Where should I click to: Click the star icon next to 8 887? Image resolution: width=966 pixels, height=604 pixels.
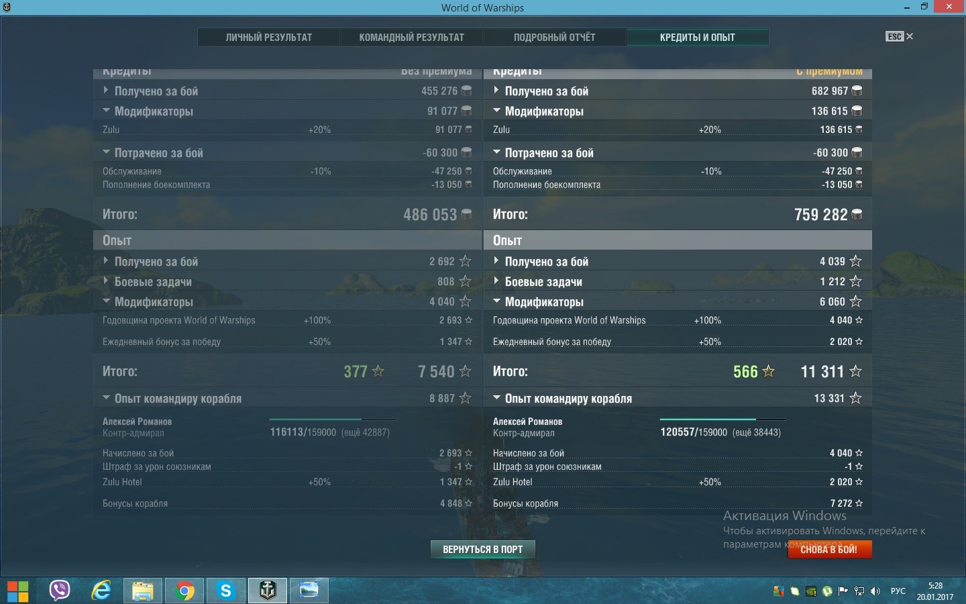click(x=465, y=398)
